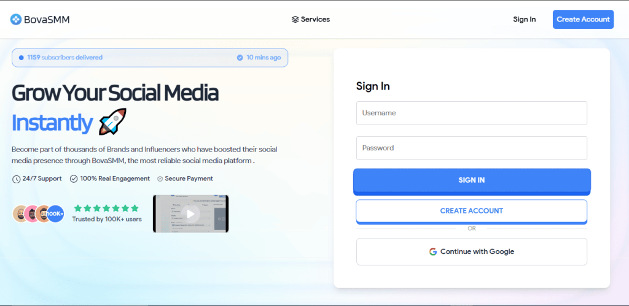Click the Username input field

coord(471,113)
